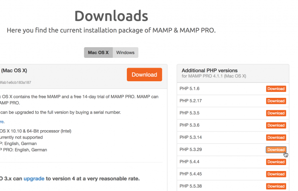This screenshot has height=191, width=298.
Task: Download PHP 5.2.17
Action: coord(276,101)
